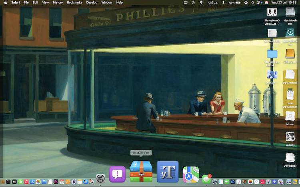Screen dimensions: 300x187
Task: Open the iPhone Mirroring app in the Dock
Action: (x=268, y=182)
